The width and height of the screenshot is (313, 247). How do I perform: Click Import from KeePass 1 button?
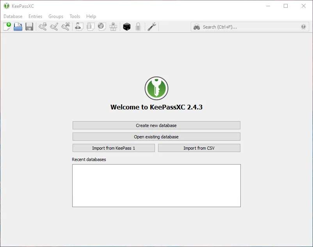[x=114, y=148]
